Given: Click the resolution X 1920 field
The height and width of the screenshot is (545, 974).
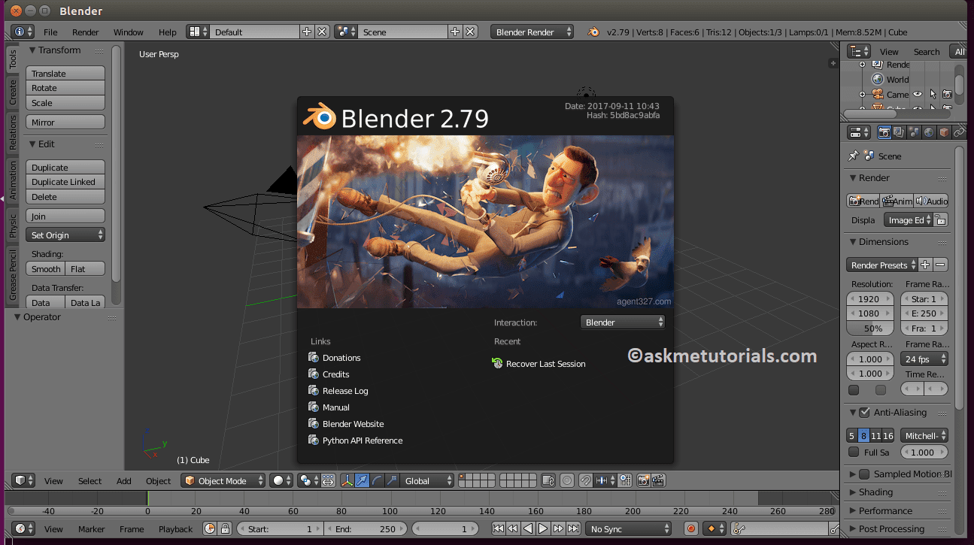Looking at the screenshot, I should (871, 298).
